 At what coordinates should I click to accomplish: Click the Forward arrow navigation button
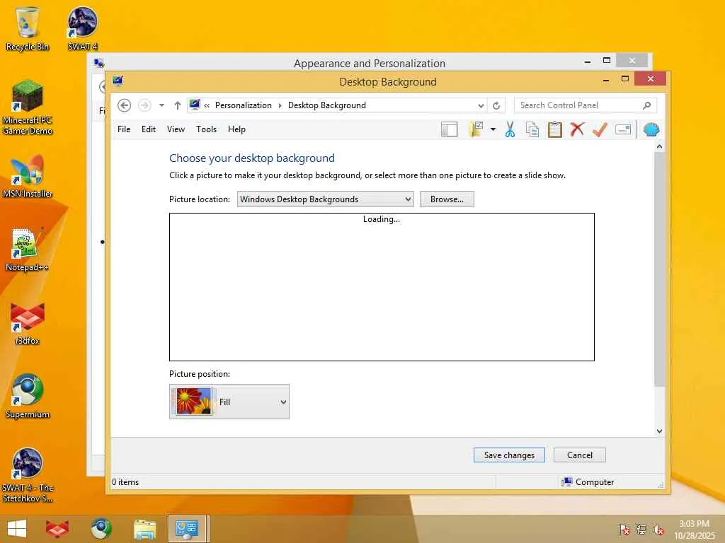[x=144, y=105]
